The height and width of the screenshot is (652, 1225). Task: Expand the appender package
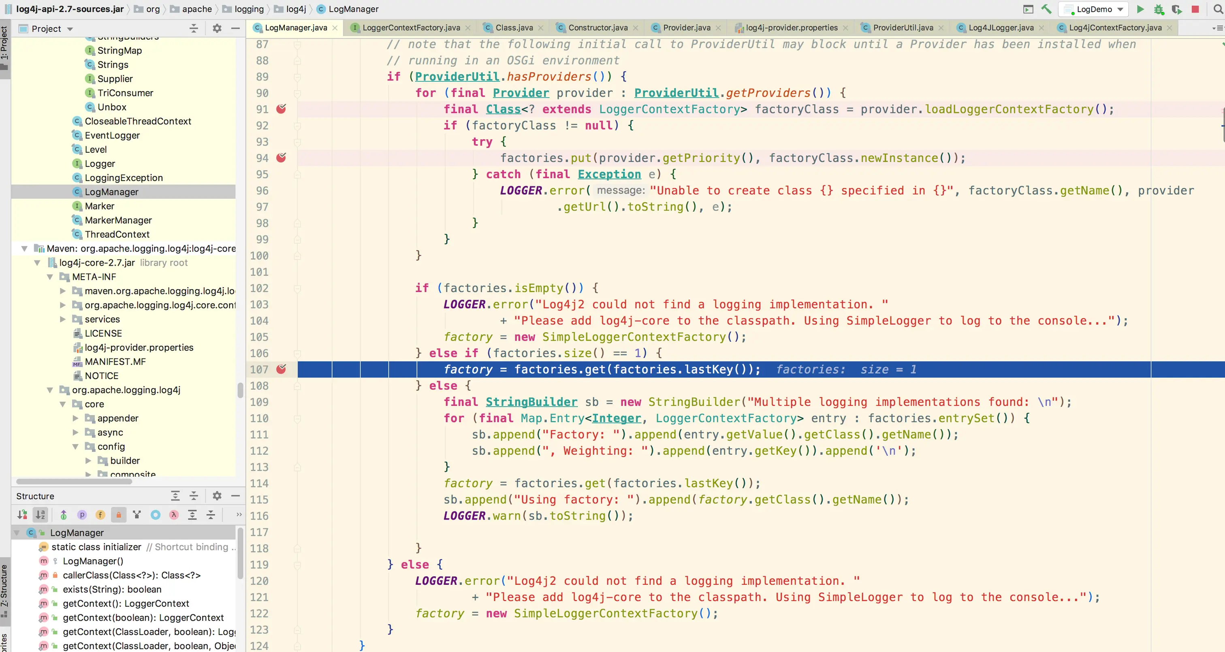pos(76,418)
